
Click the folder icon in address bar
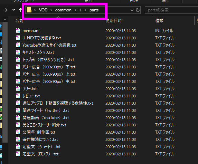coord(29,10)
